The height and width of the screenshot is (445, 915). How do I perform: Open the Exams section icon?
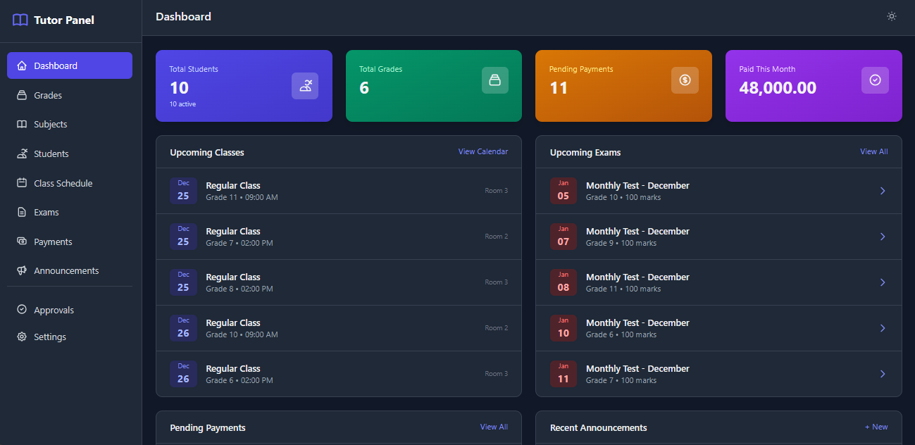click(21, 212)
